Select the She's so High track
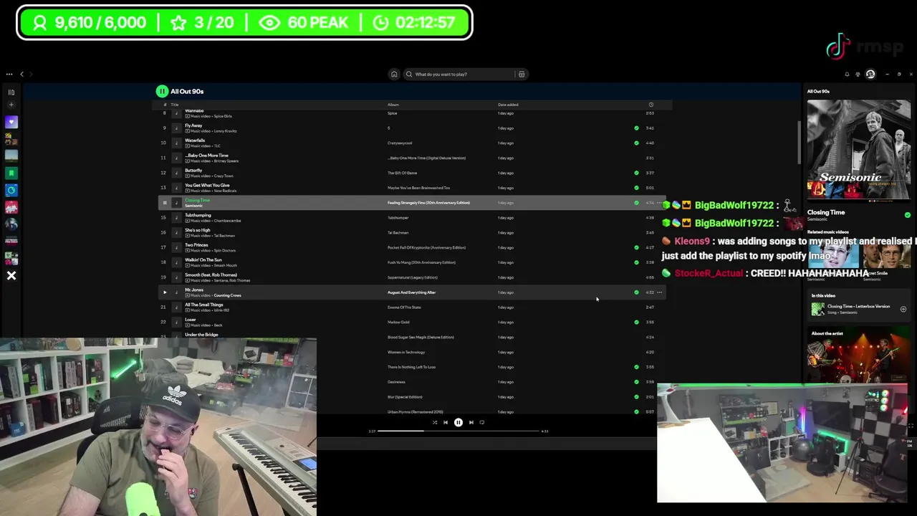The height and width of the screenshot is (516, 917). [198, 230]
